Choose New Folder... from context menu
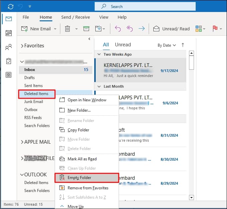 click(x=87, y=110)
